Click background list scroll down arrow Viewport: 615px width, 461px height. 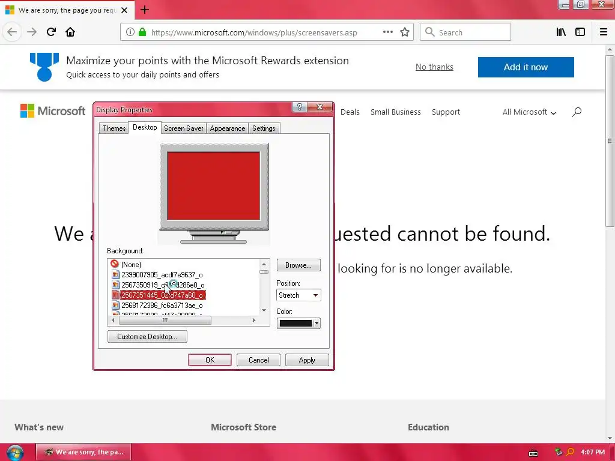(x=264, y=310)
